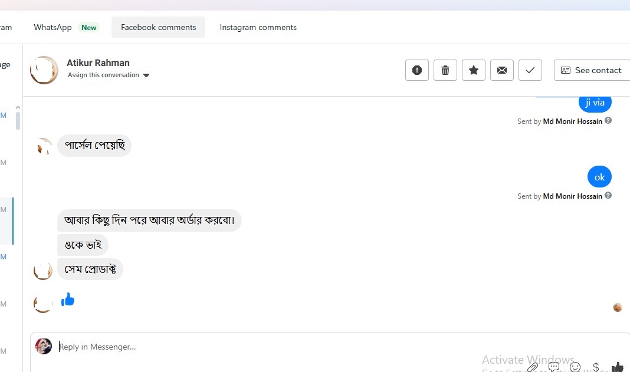Delete conversation using the trash icon
The width and height of the screenshot is (630, 372).
click(x=445, y=70)
